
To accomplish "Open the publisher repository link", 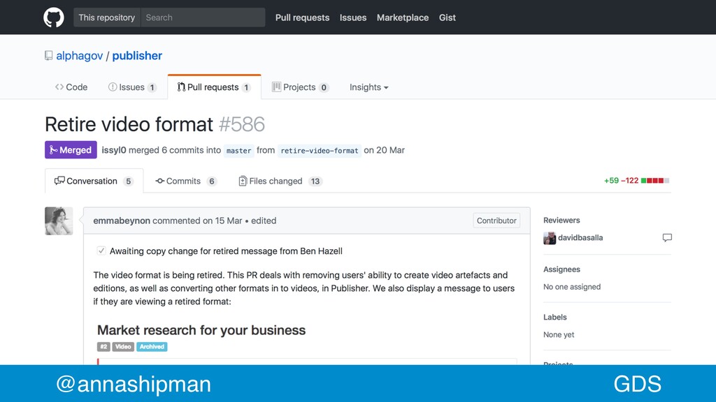I will 137,56.
